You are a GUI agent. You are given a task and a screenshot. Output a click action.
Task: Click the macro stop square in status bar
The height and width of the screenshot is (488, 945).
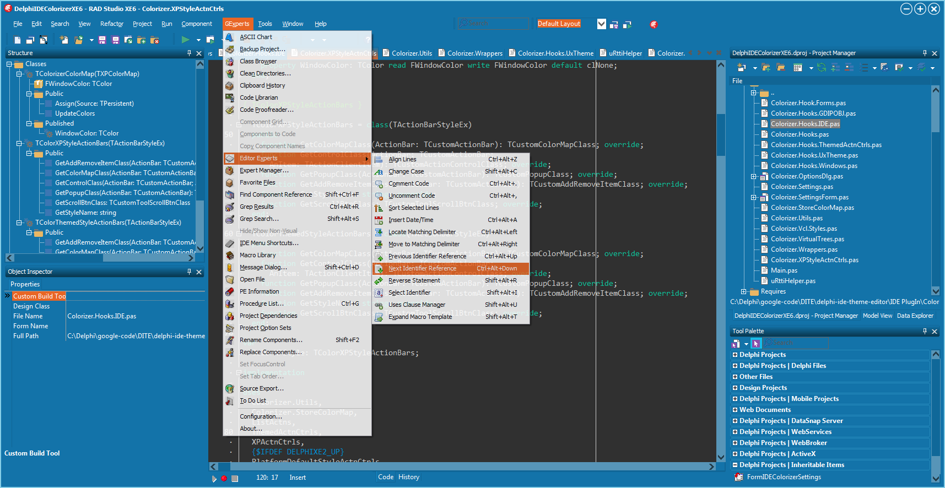tap(235, 479)
